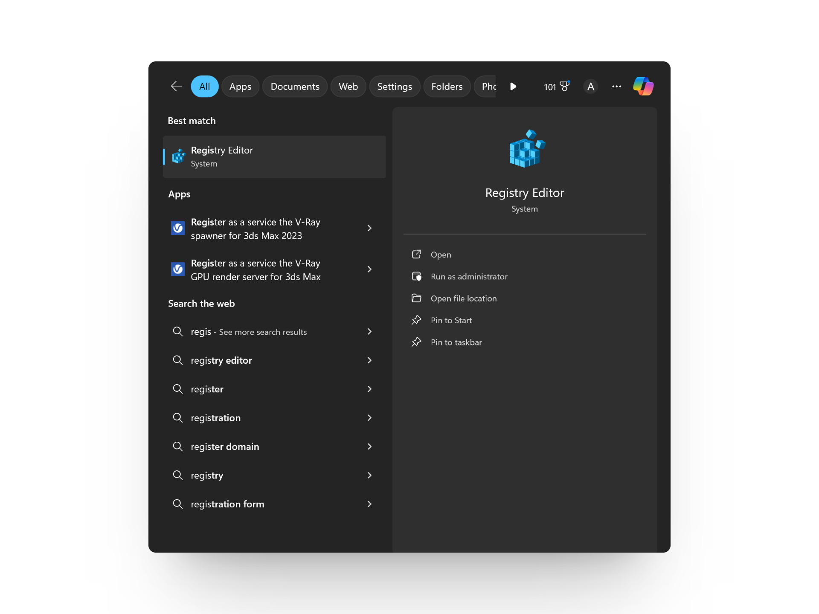Screen dimensions: 819x614
Task: Switch to the Apps filter
Action: (x=240, y=86)
